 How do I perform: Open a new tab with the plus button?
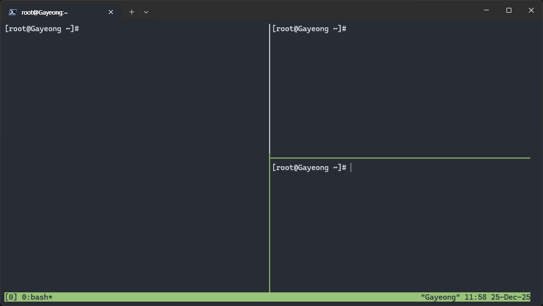click(x=131, y=12)
